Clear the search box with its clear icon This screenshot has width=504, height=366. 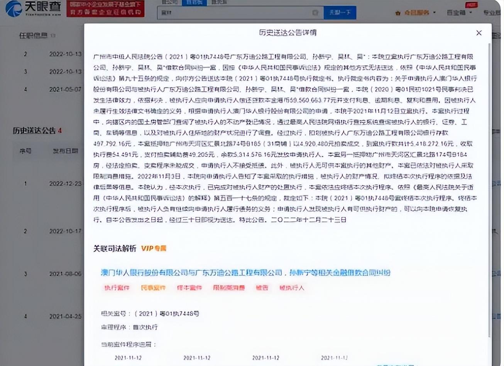coord(315,13)
